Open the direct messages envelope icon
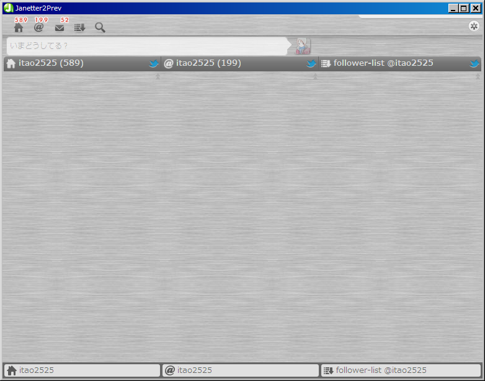The height and width of the screenshot is (381, 485). (60, 28)
